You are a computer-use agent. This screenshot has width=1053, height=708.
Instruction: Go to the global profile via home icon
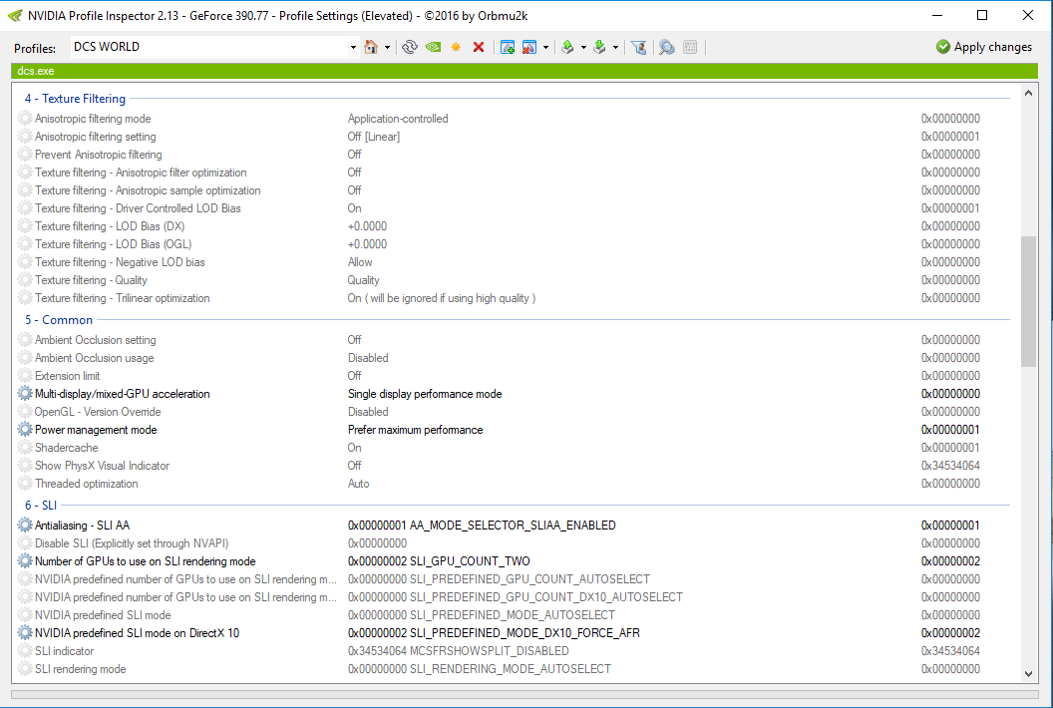tap(371, 47)
